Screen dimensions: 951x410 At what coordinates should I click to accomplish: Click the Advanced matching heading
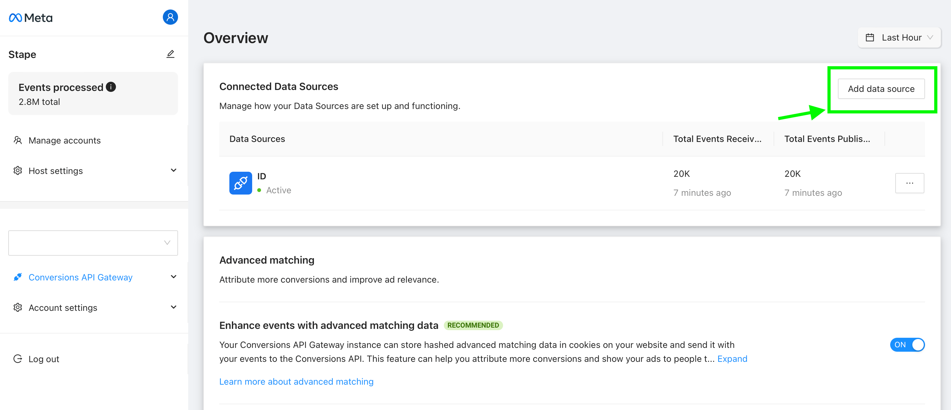click(267, 260)
